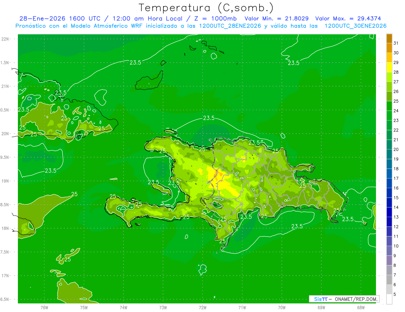Click the '29' label on the color legend

(x=396, y=62)
